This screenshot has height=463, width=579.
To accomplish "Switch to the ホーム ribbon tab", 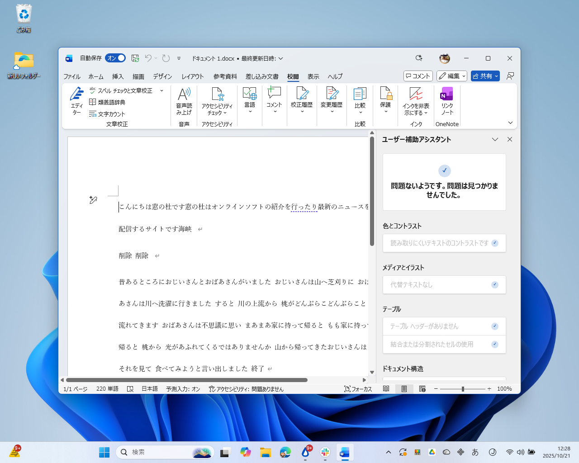I will pos(95,76).
